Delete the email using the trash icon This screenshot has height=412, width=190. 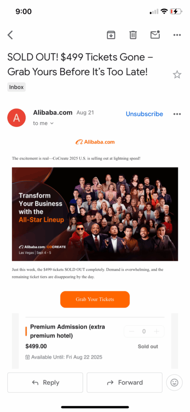pyautogui.click(x=133, y=35)
